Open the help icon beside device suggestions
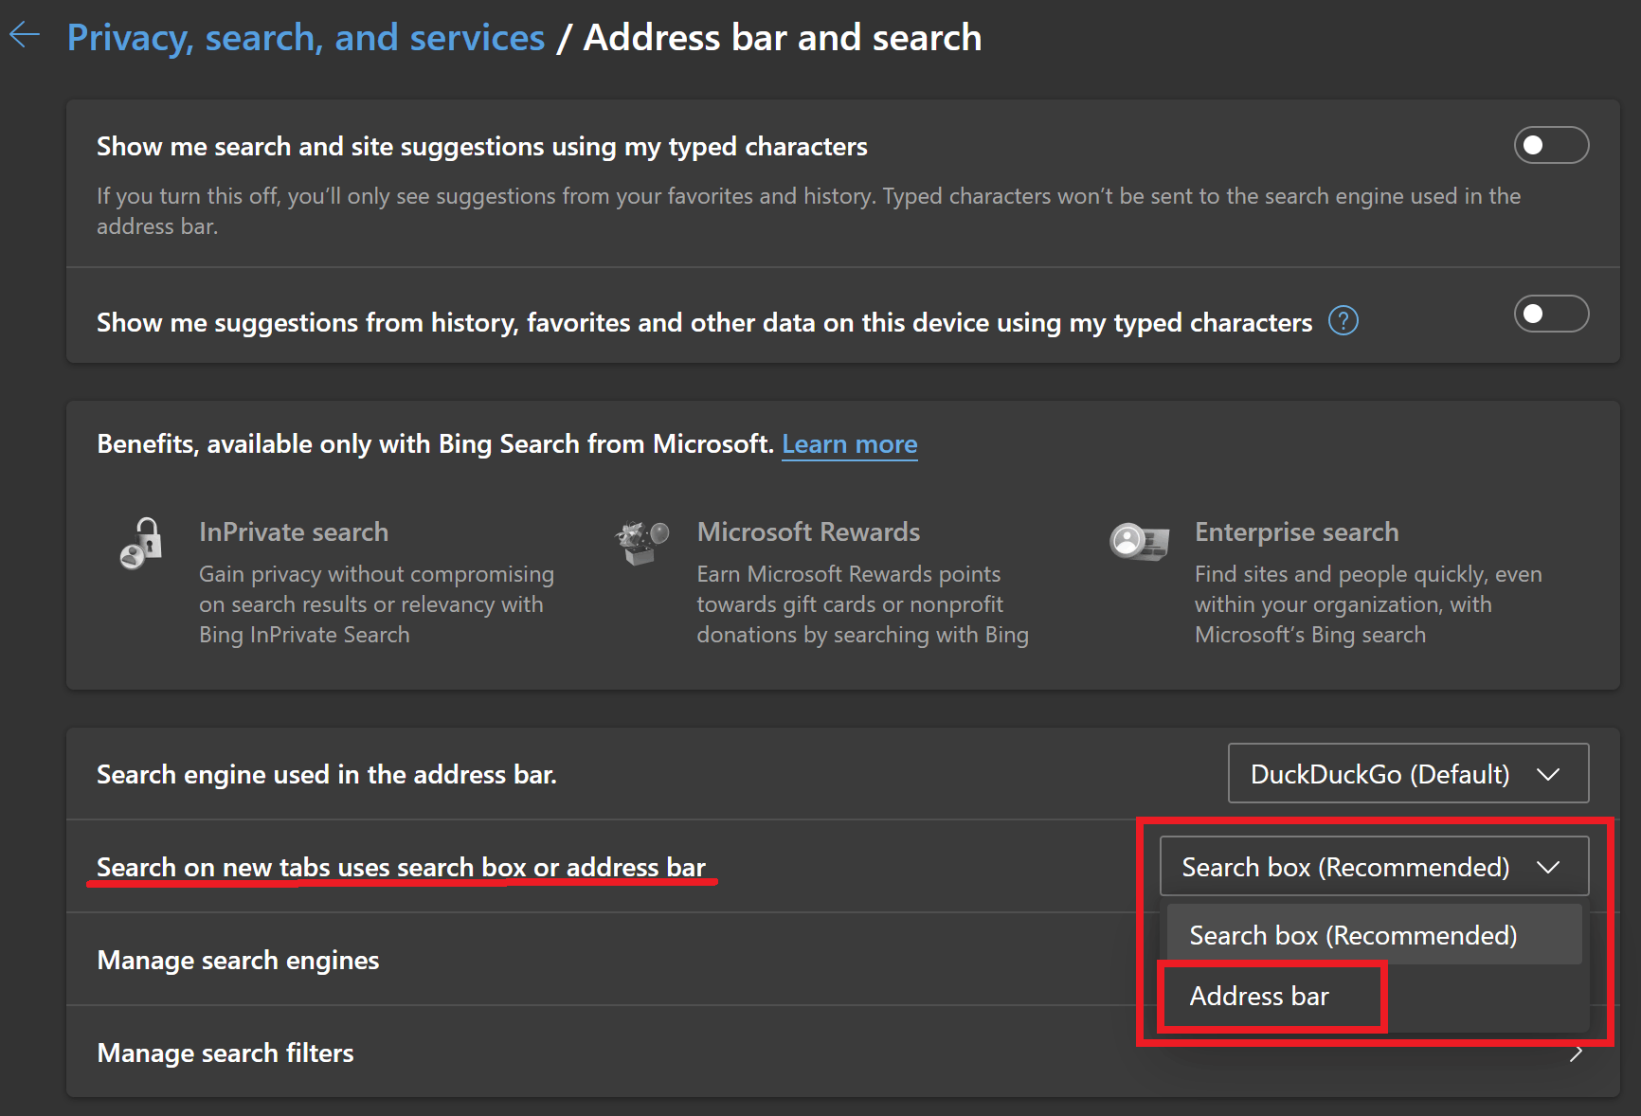 pyautogui.click(x=1343, y=321)
